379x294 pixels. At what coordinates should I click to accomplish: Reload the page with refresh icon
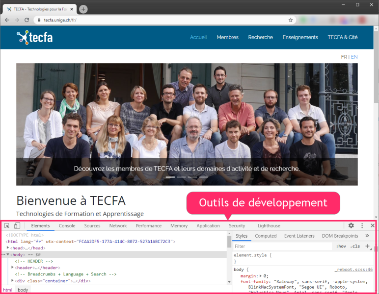click(27, 20)
